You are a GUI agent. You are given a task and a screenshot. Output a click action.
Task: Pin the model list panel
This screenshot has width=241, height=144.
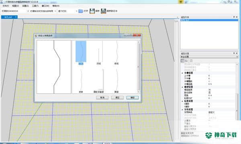[x=234, y=17]
